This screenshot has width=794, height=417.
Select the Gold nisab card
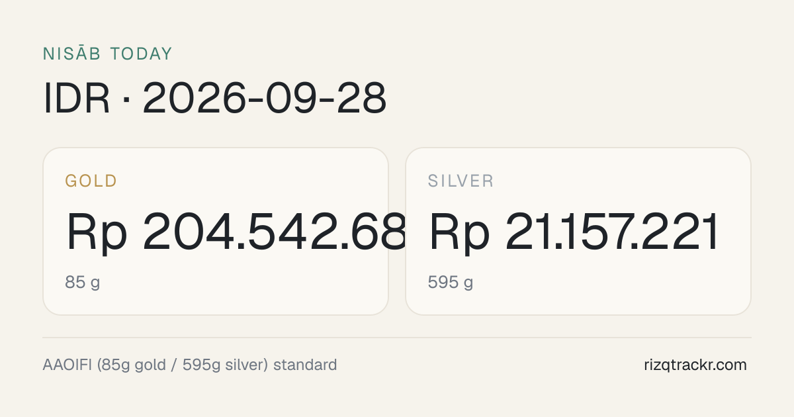click(216, 231)
